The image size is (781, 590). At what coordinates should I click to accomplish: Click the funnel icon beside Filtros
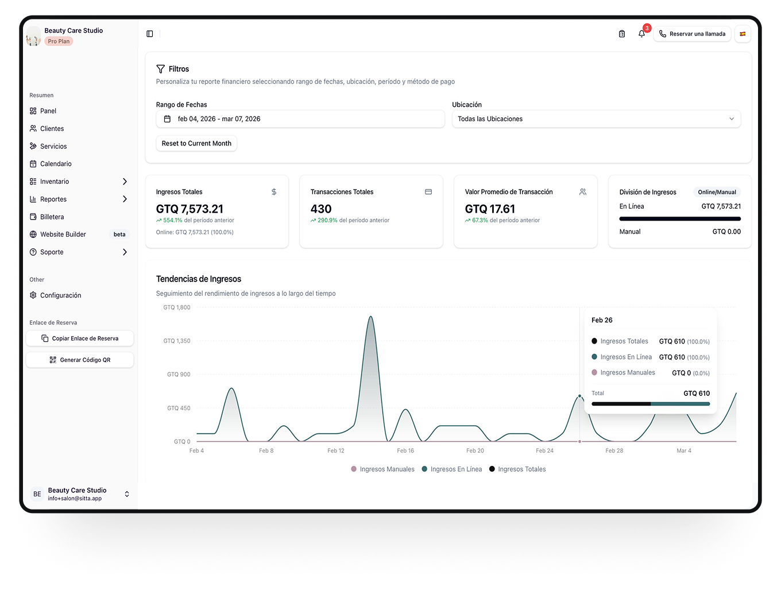pos(161,69)
